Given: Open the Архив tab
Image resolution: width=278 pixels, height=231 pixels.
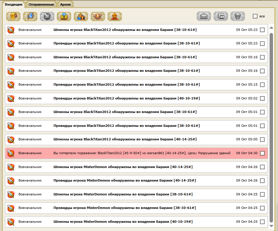Looking at the screenshot, I should point(65,4).
